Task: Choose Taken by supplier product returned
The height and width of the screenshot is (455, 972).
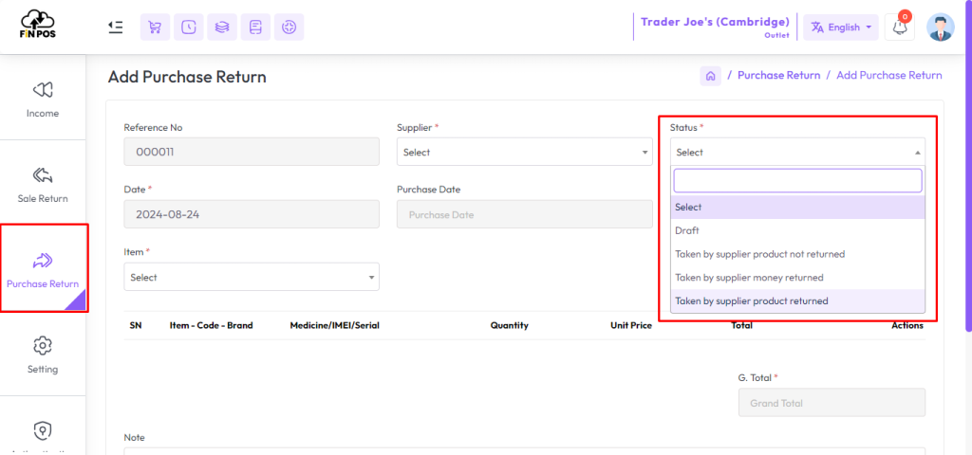Action: pos(797,300)
